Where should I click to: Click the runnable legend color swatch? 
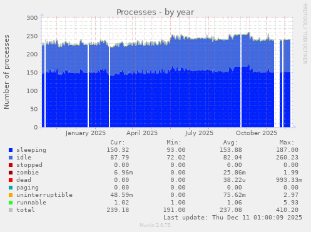coord(11,203)
